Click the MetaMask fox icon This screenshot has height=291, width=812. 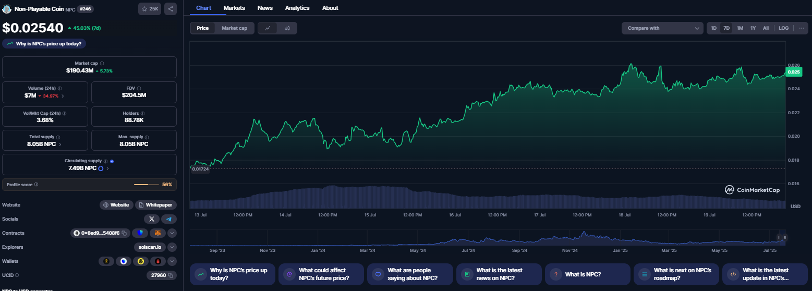tap(157, 233)
